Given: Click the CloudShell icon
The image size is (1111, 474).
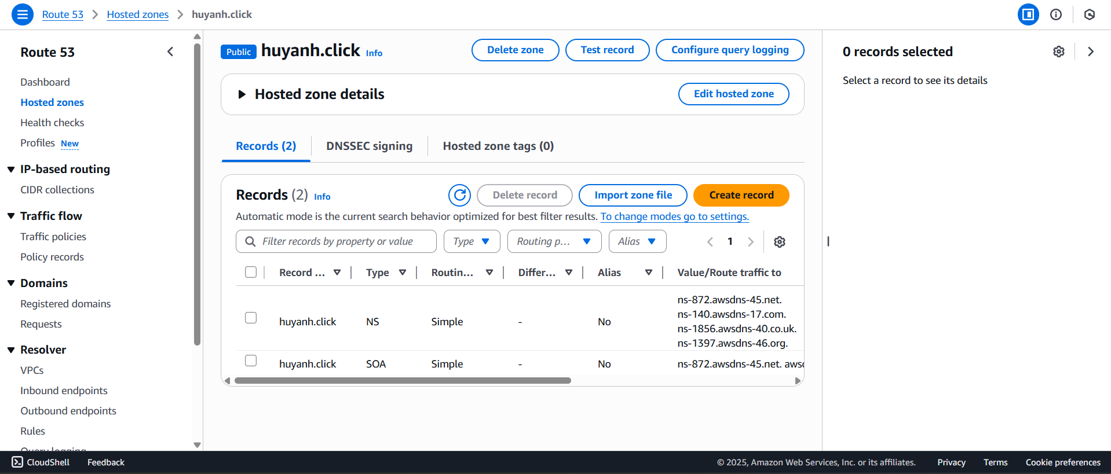Looking at the screenshot, I should pos(17,462).
